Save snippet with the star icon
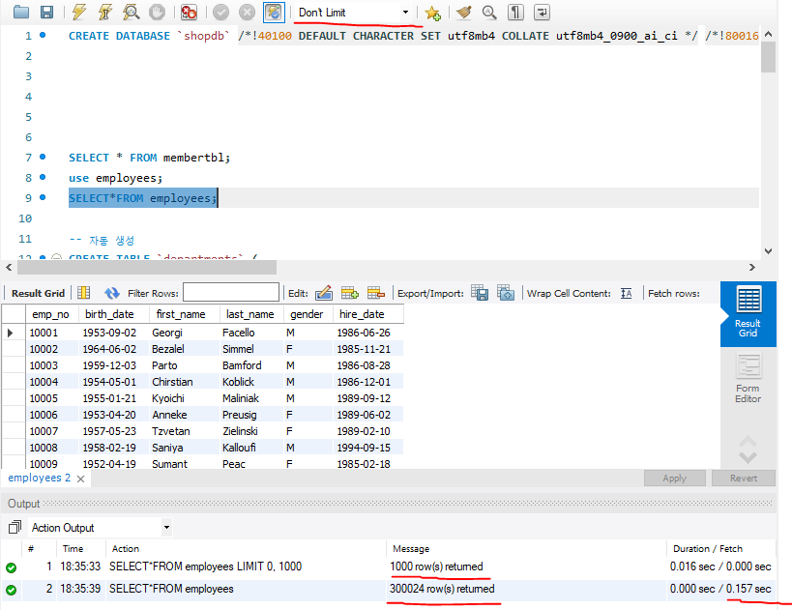This screenshot has width=792, height=610. click(x=432, y=13)
